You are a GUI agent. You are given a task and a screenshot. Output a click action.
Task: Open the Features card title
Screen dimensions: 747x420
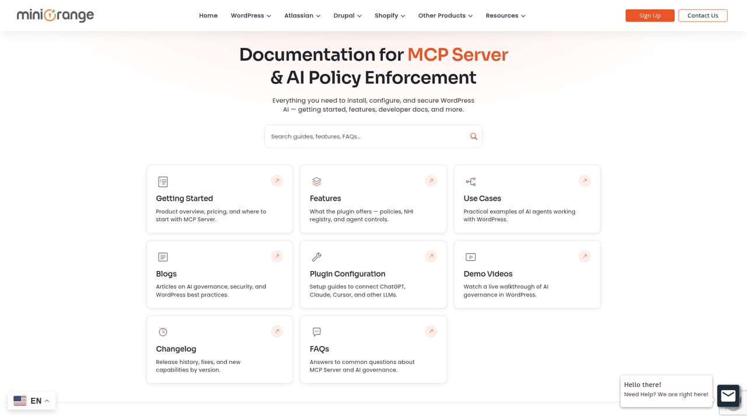pyautogui.click(x=325, y=198)
